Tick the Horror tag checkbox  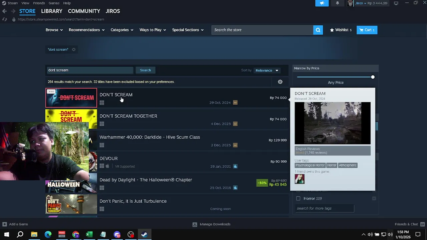[x=298, y=198]
